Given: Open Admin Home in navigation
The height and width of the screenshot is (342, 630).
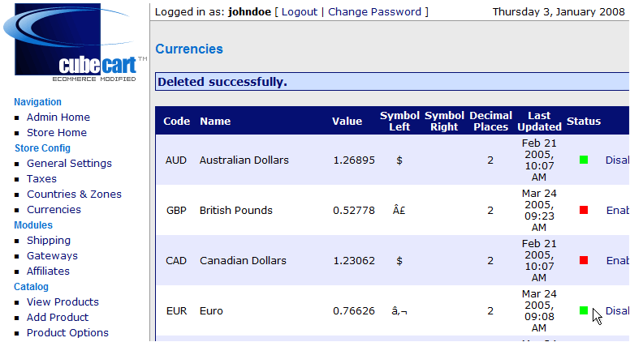Looking at the screenshot, I should click(x=58, y=117).
